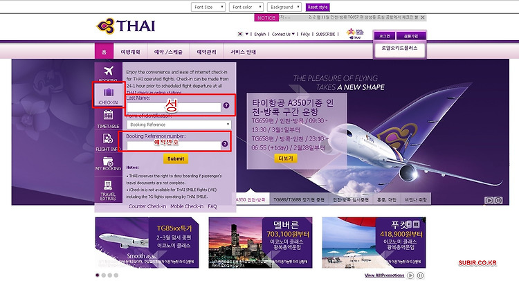Open the 멜버른 promotion card
Image resolution: width=519 pixels, height=281 pixels.
260,242
